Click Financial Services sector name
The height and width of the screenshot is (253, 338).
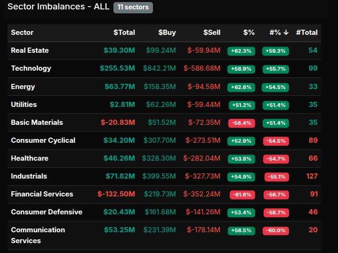42,194
